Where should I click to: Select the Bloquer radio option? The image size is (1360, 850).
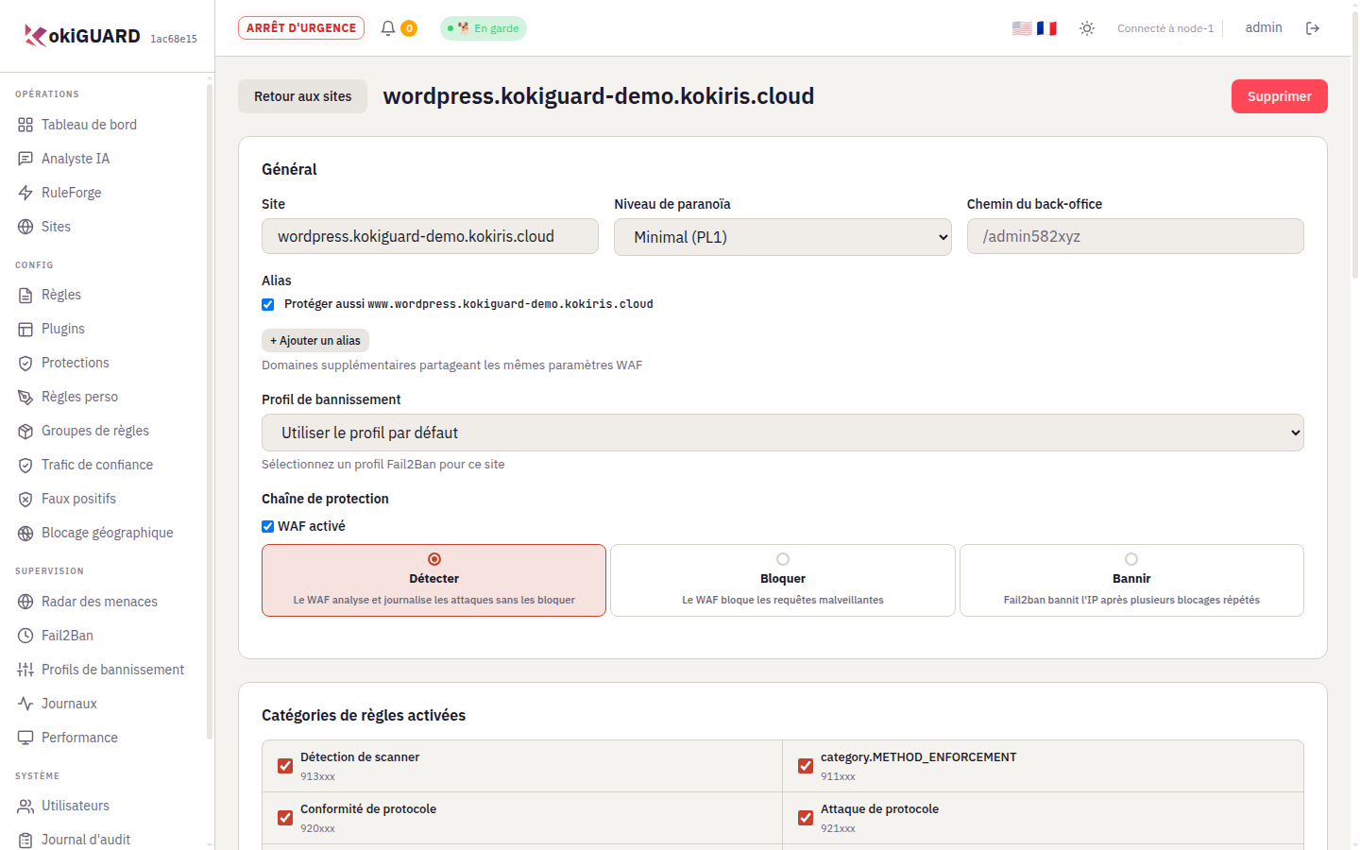[x=783, y=559]
